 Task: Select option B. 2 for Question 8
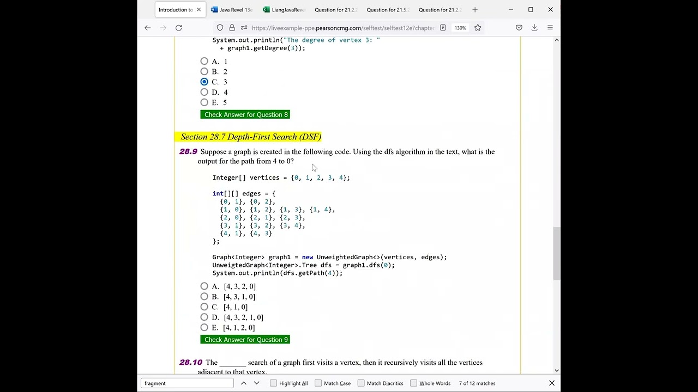pos(204,71)
